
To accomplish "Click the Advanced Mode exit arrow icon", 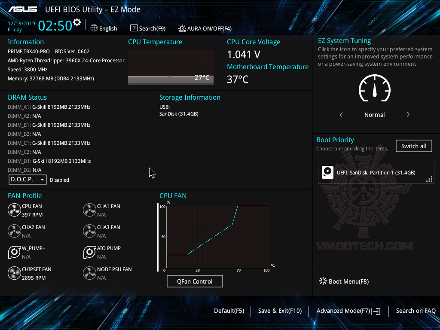I will pos(376,311).
